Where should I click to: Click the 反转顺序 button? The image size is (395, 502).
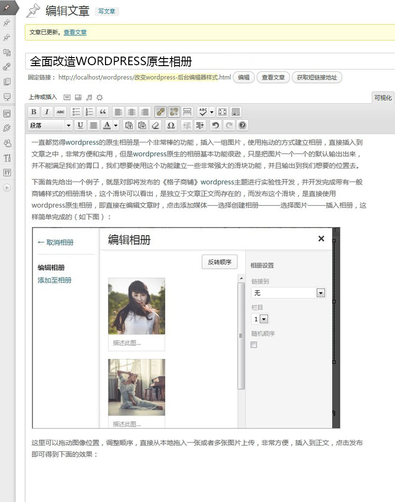219,261
